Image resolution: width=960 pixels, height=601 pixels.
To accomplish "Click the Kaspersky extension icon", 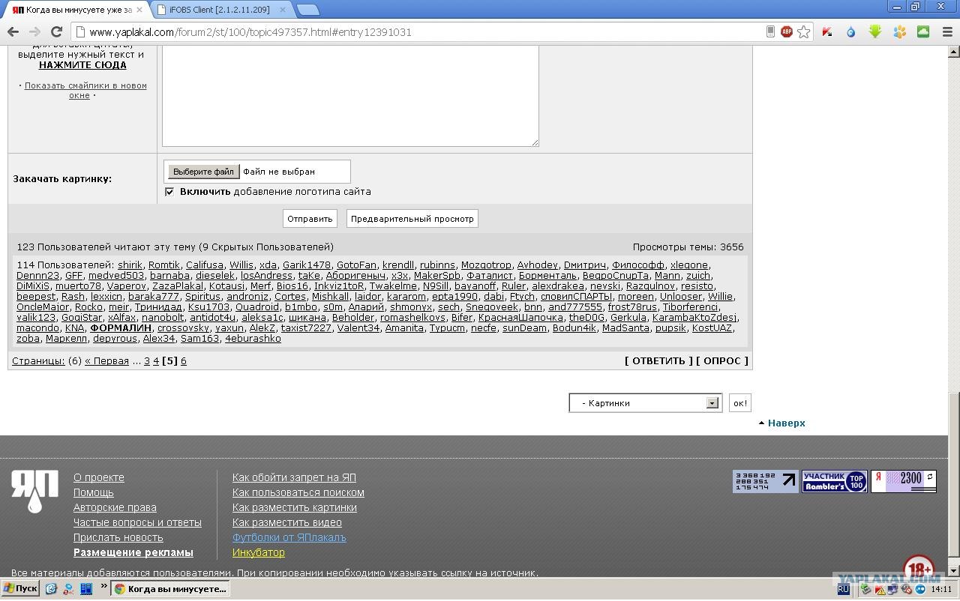I will pyautogui.click(x=827, y=32).
